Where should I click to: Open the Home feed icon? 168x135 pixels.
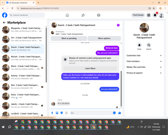(67, 15)
